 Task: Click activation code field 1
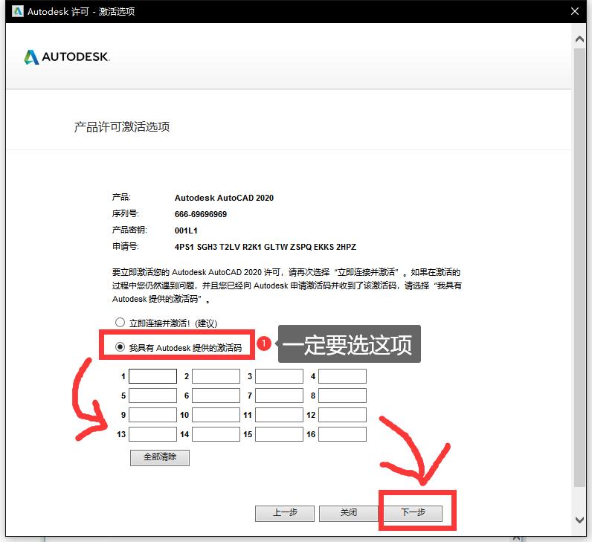coord(152,376)
